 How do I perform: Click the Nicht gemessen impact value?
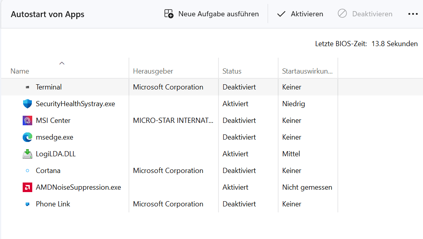click(307, 187)
